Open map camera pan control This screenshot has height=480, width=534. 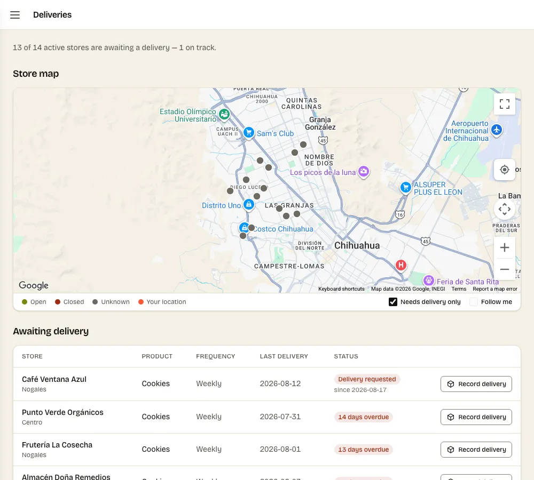tap(505, 209)
